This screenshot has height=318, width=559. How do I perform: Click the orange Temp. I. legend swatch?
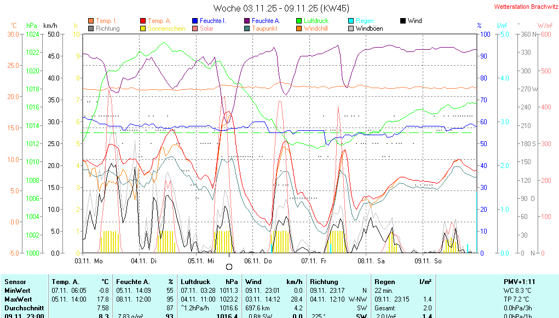91,21
